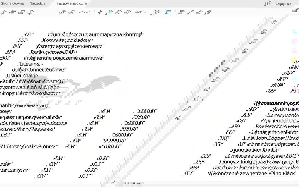Activate the hand pan tool
Viewport: 299px width, 187px height.
click(x=110, y=12)
